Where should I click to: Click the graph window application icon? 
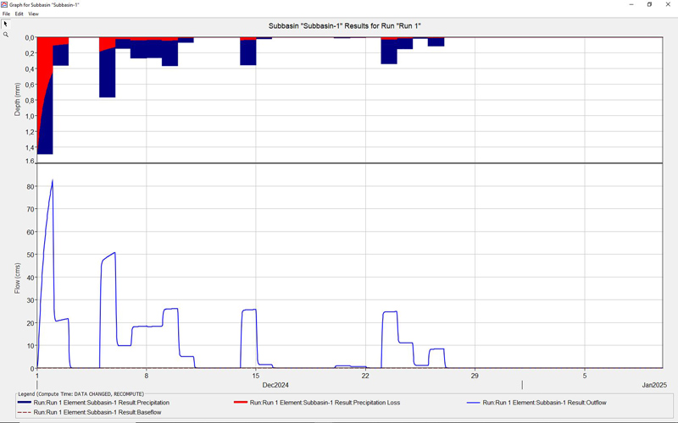pyautogui.click(x=4, y=4)
